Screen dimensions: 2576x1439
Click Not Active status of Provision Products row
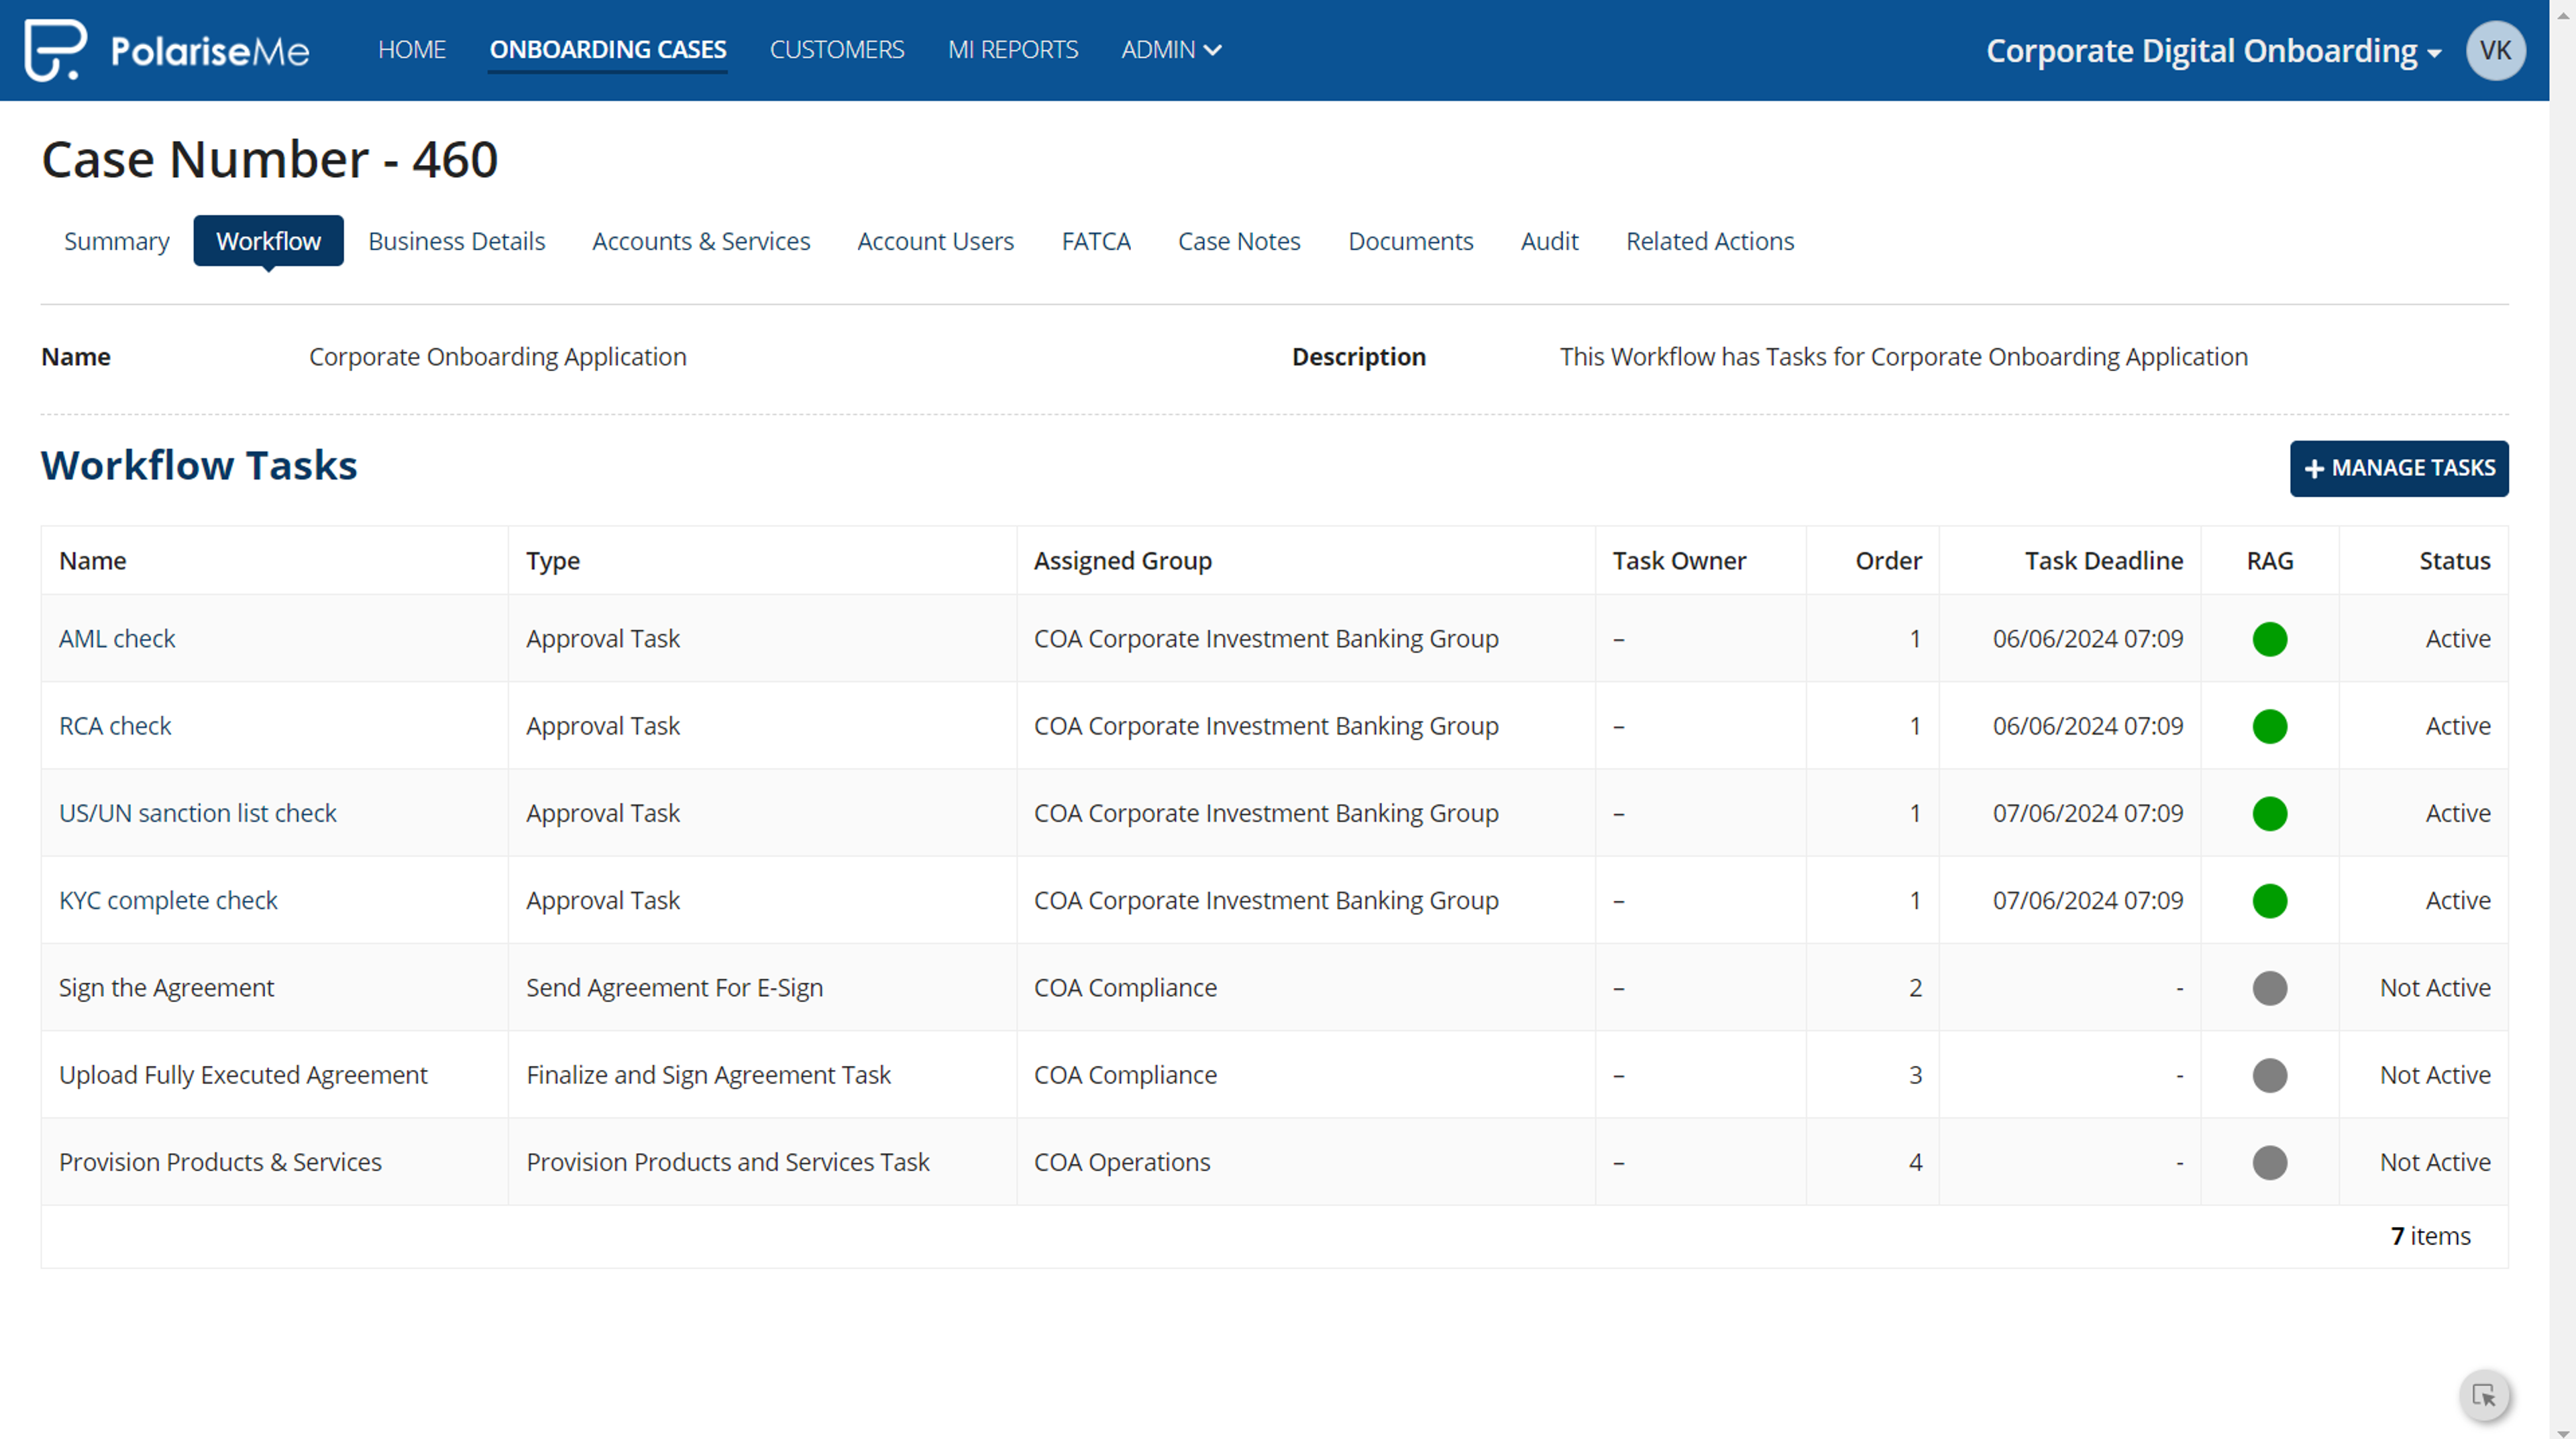tap(2434, 1161)
